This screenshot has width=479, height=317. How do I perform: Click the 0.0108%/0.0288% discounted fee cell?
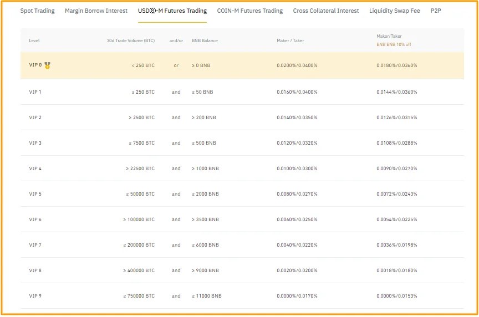(397, 143)
